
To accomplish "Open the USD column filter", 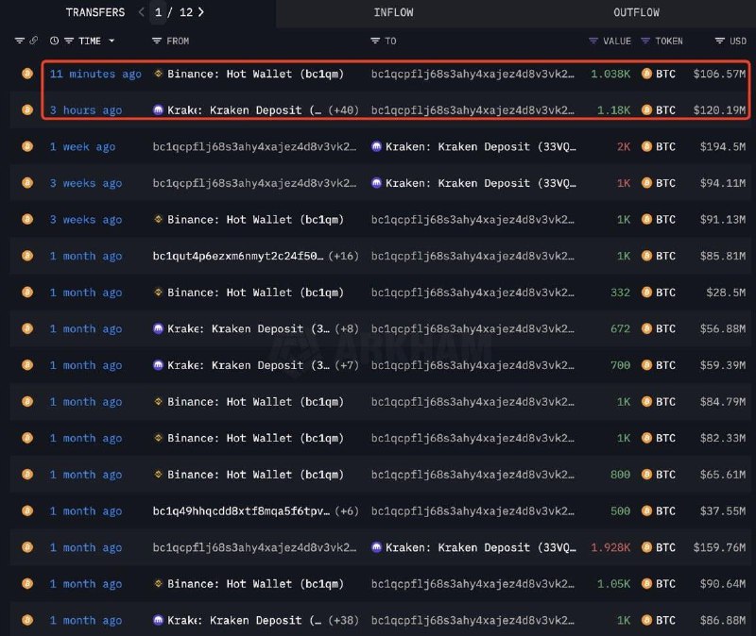I will tap(719, 41).
